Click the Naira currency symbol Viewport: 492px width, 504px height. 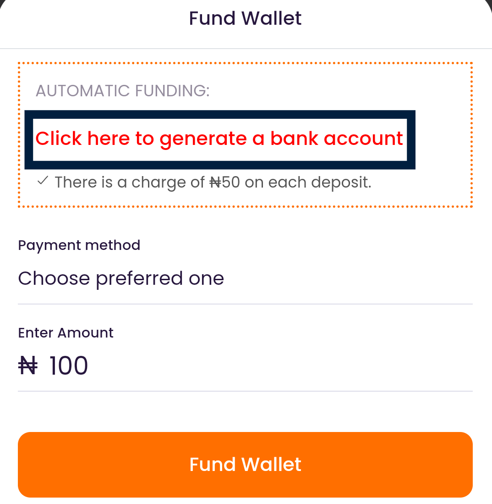point(27,366)
